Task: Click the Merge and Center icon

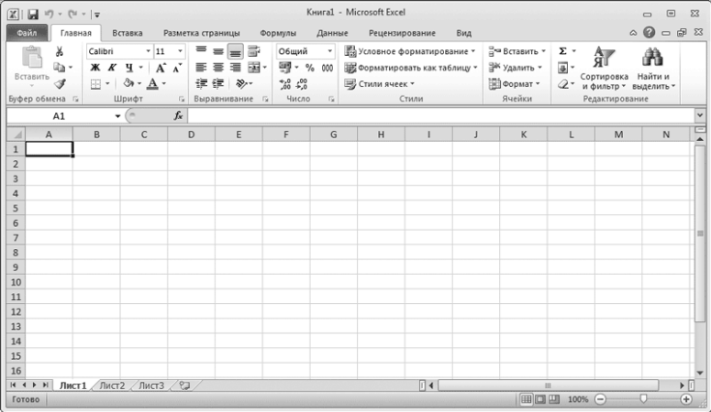Action: [x=254, y=68]
